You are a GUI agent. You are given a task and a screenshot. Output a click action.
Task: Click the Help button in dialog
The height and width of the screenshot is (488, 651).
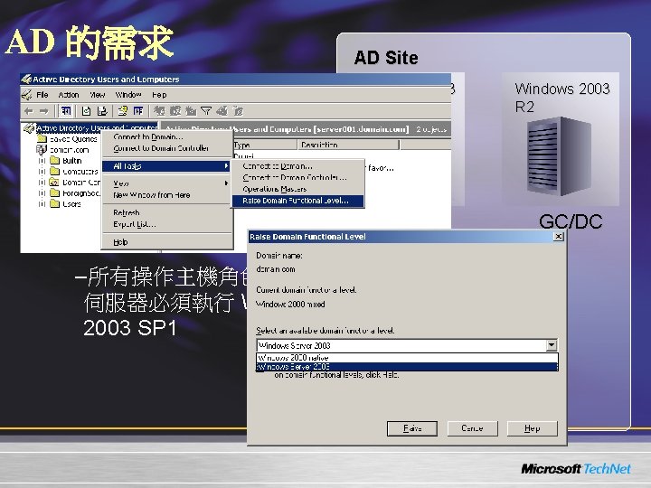(532, 428)
